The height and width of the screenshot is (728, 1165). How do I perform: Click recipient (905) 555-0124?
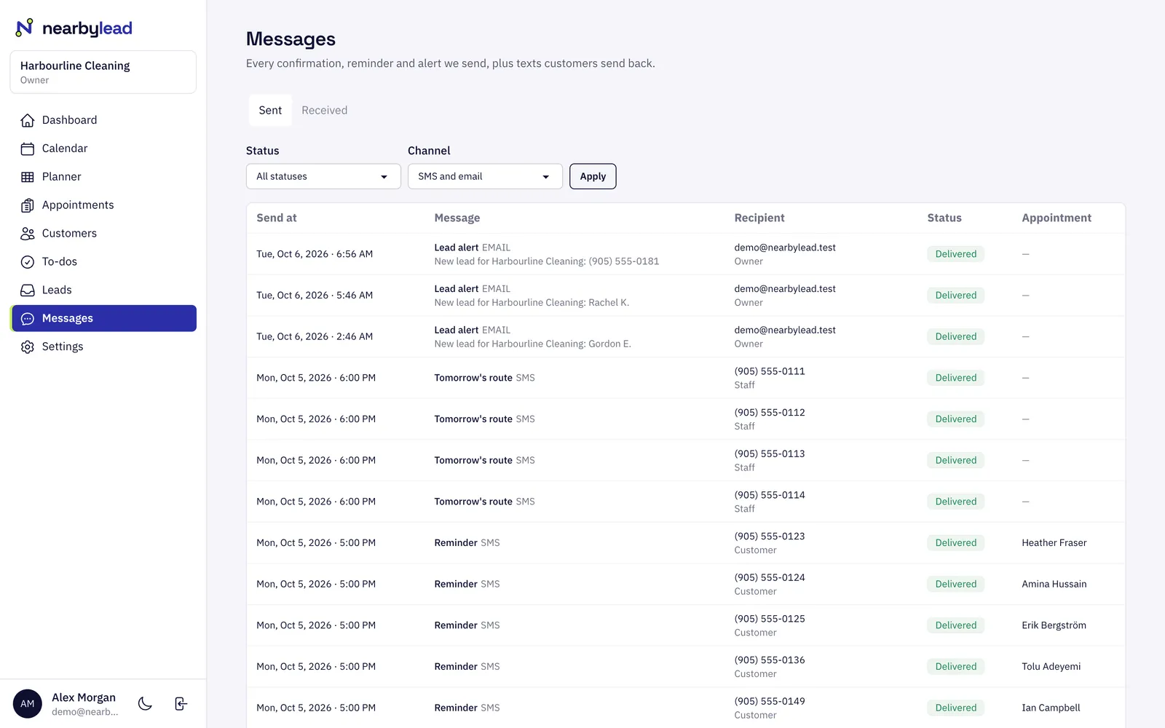(x=770, y=578)
